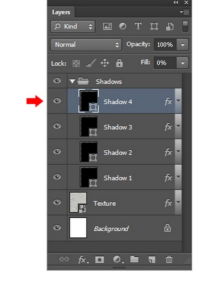This screenshot has height=281, width=209.
Task: Open the Opacity slider dropdown arrow
Action: tap(183, 45)
